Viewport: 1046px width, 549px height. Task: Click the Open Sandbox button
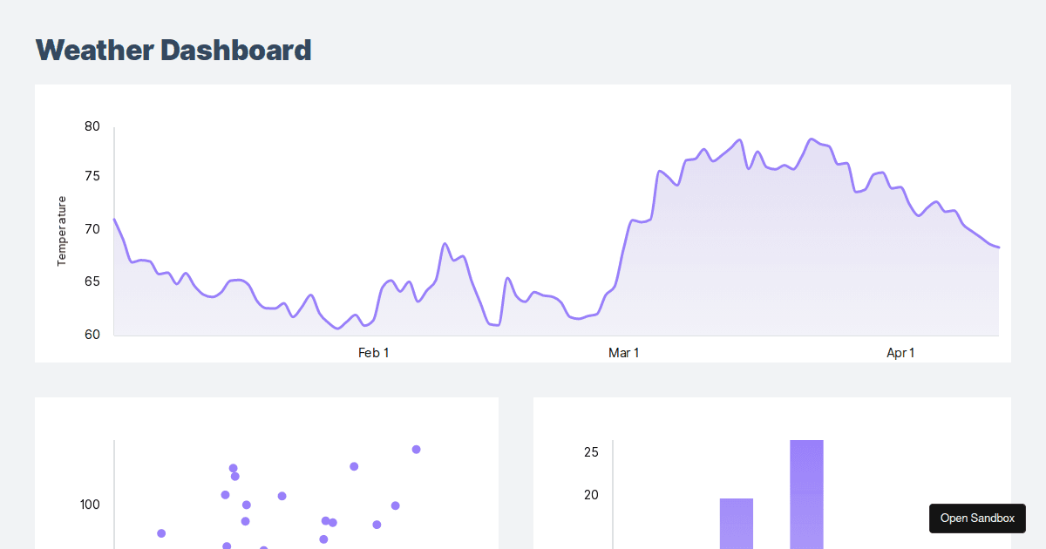tap(977, 518)
